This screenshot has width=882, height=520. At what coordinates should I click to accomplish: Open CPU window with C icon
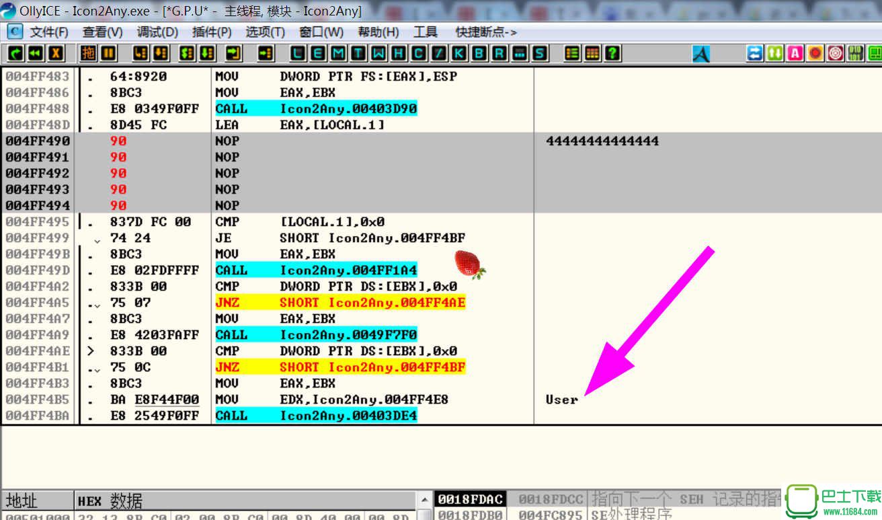pyautogui.click(x=419, y=53)
